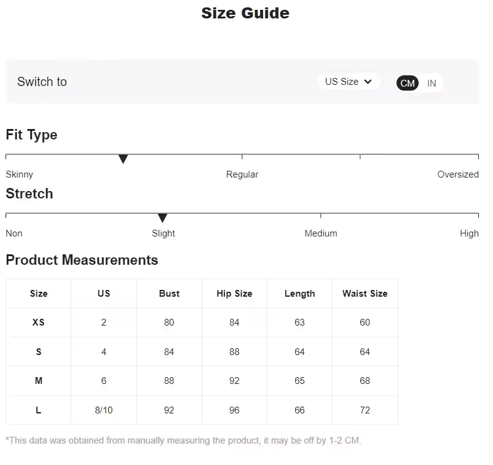Viewport: 493px width, 465px height.
Task: Click the Non stretch label
Action: click(x=14, y=233)
